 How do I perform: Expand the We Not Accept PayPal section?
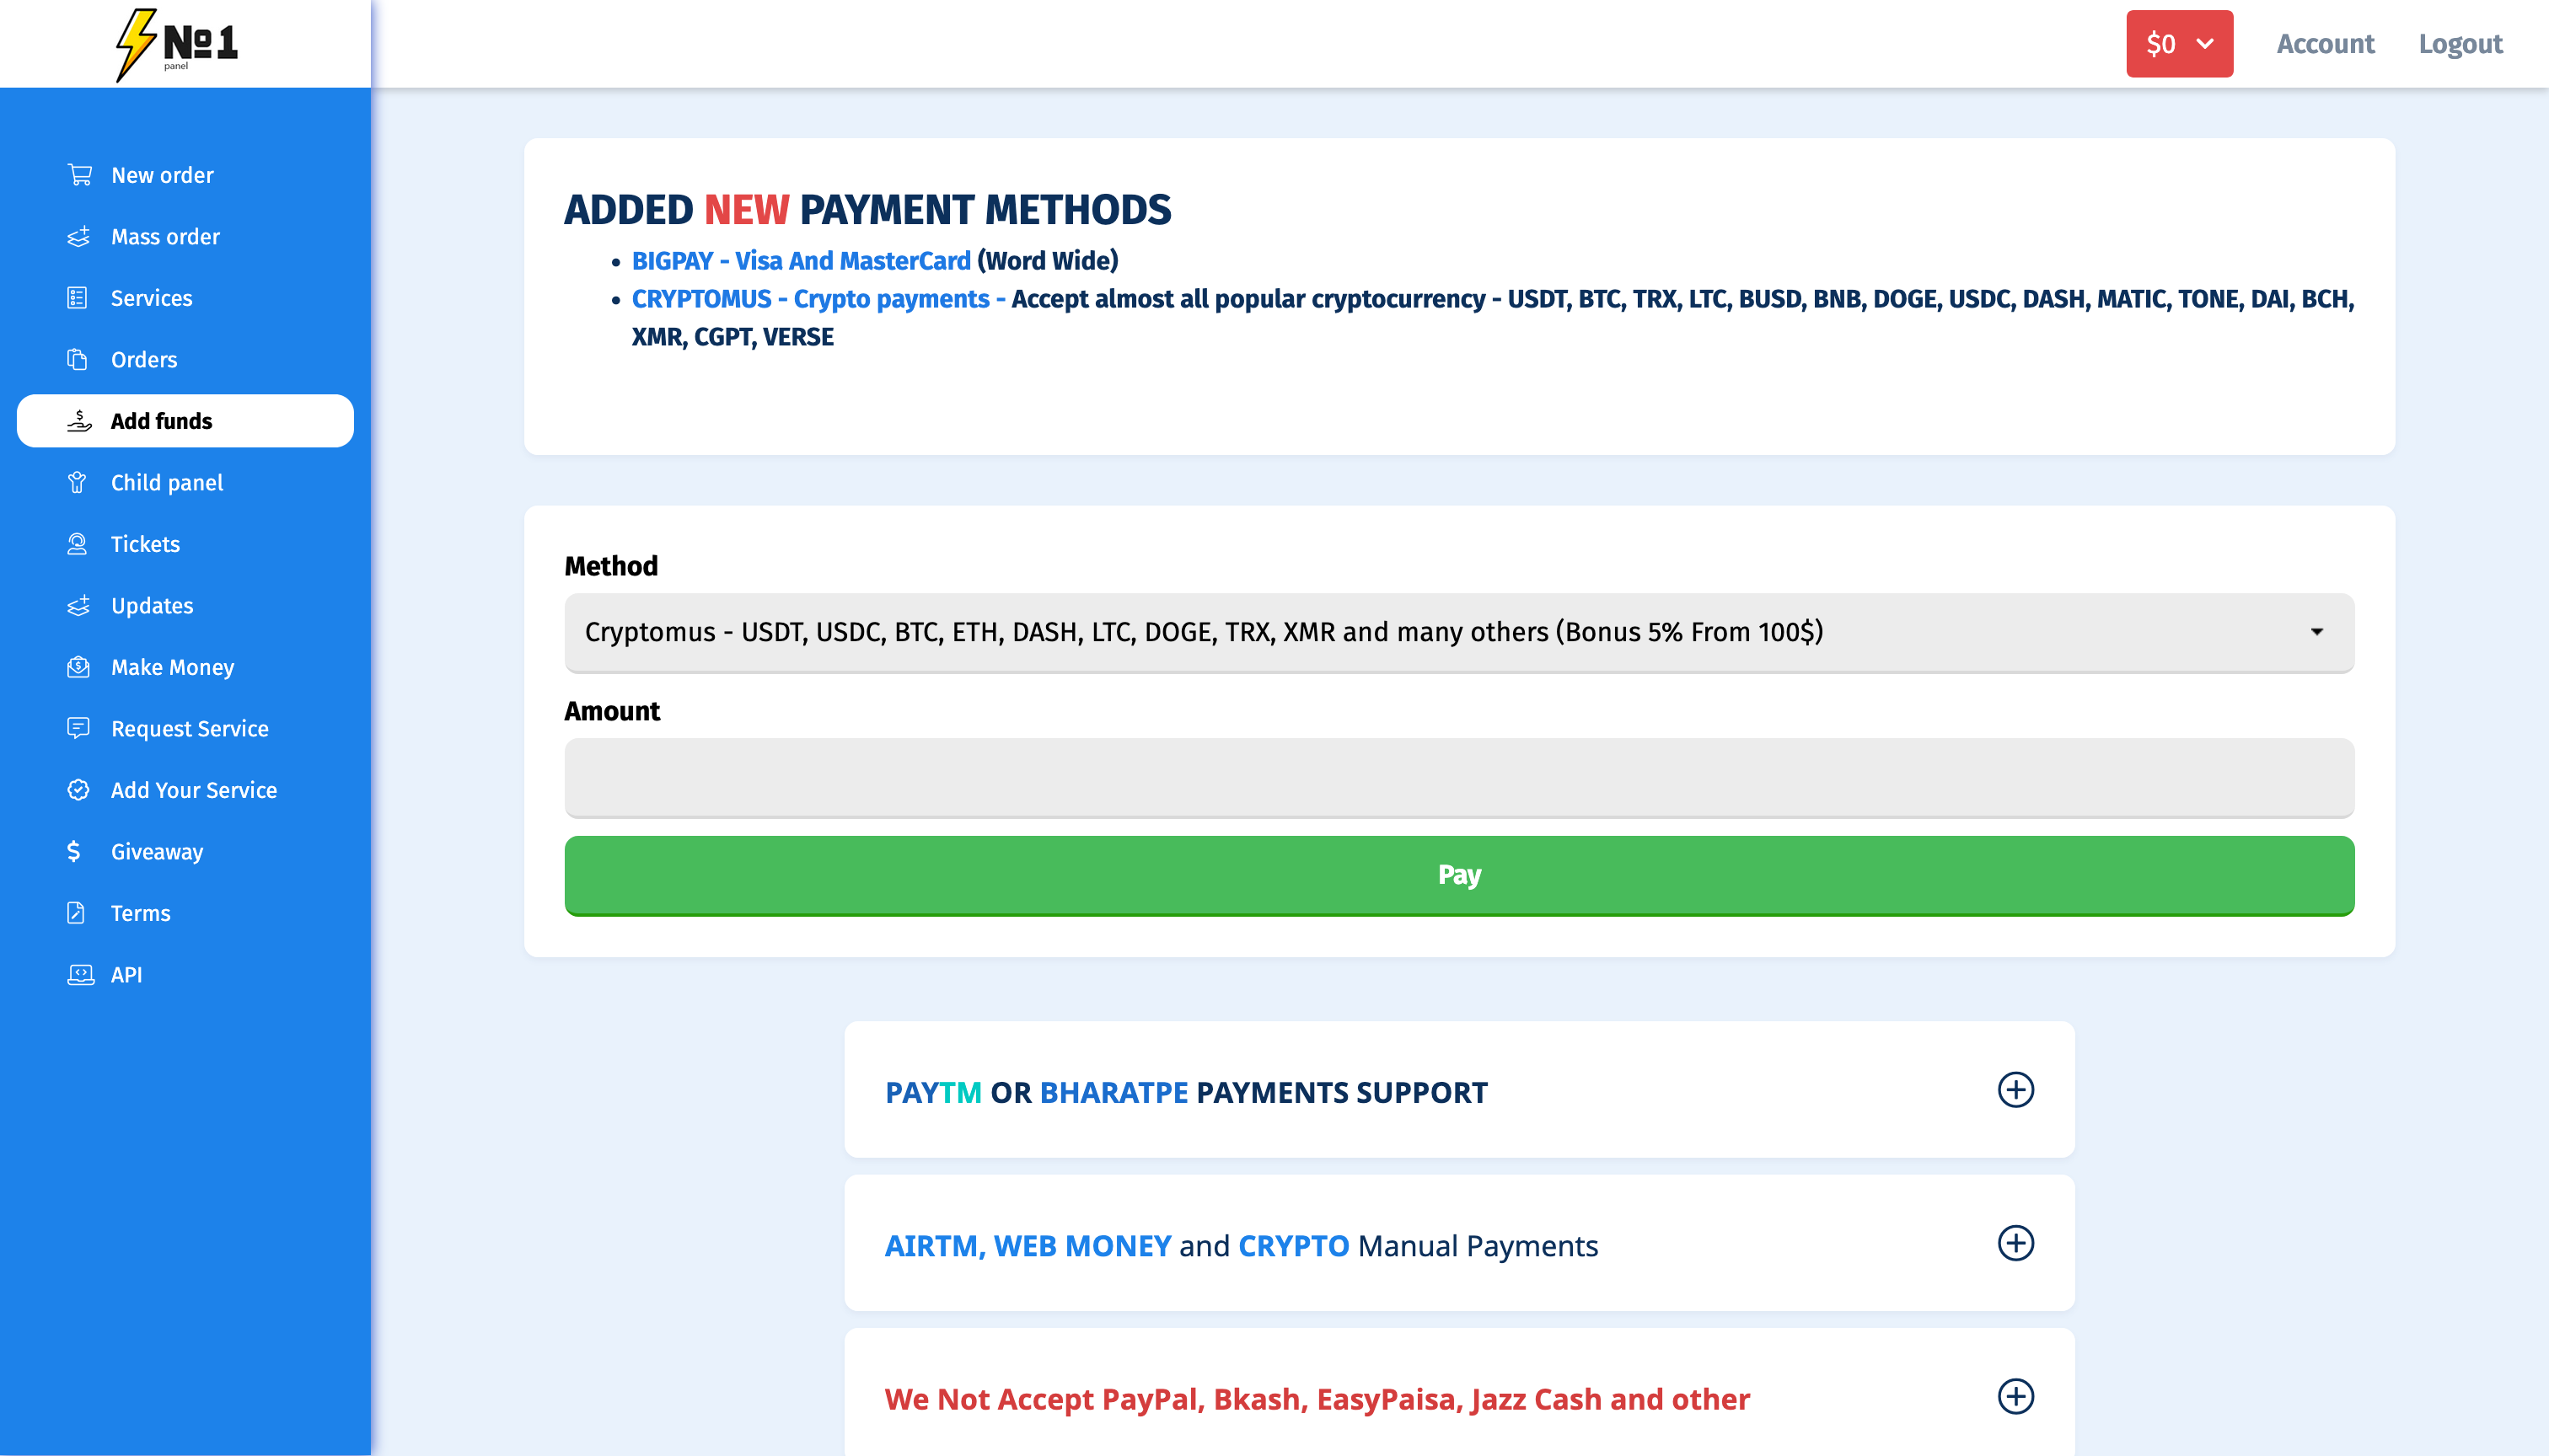coord(2015,1397)
